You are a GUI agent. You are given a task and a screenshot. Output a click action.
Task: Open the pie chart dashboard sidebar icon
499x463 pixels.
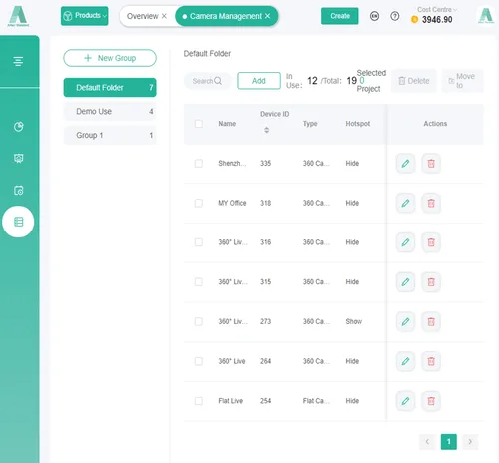click(x=18, y=127)
